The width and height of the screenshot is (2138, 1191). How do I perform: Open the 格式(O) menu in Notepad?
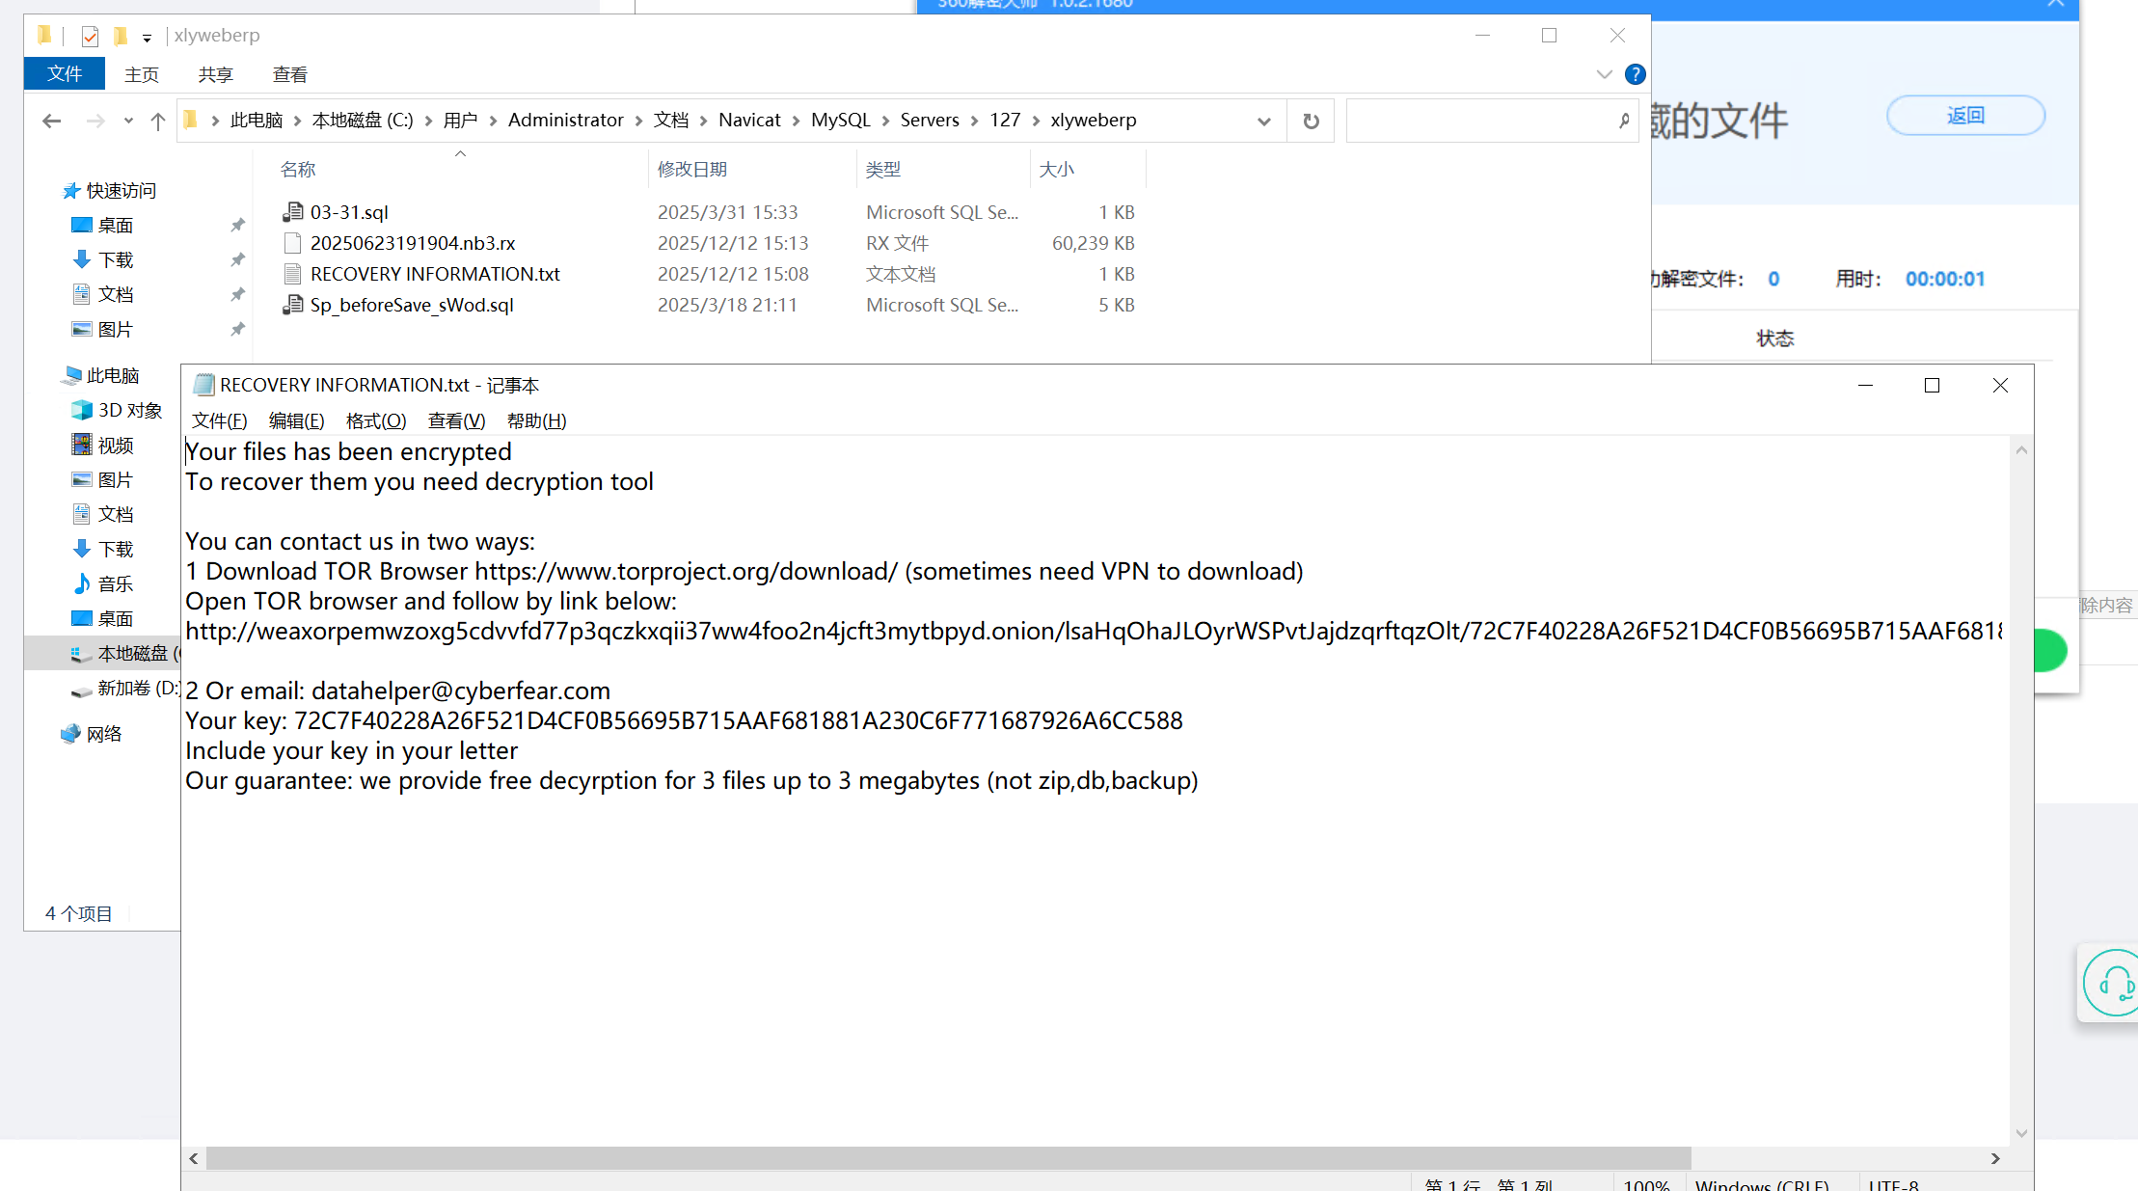(x=375, y=420)
